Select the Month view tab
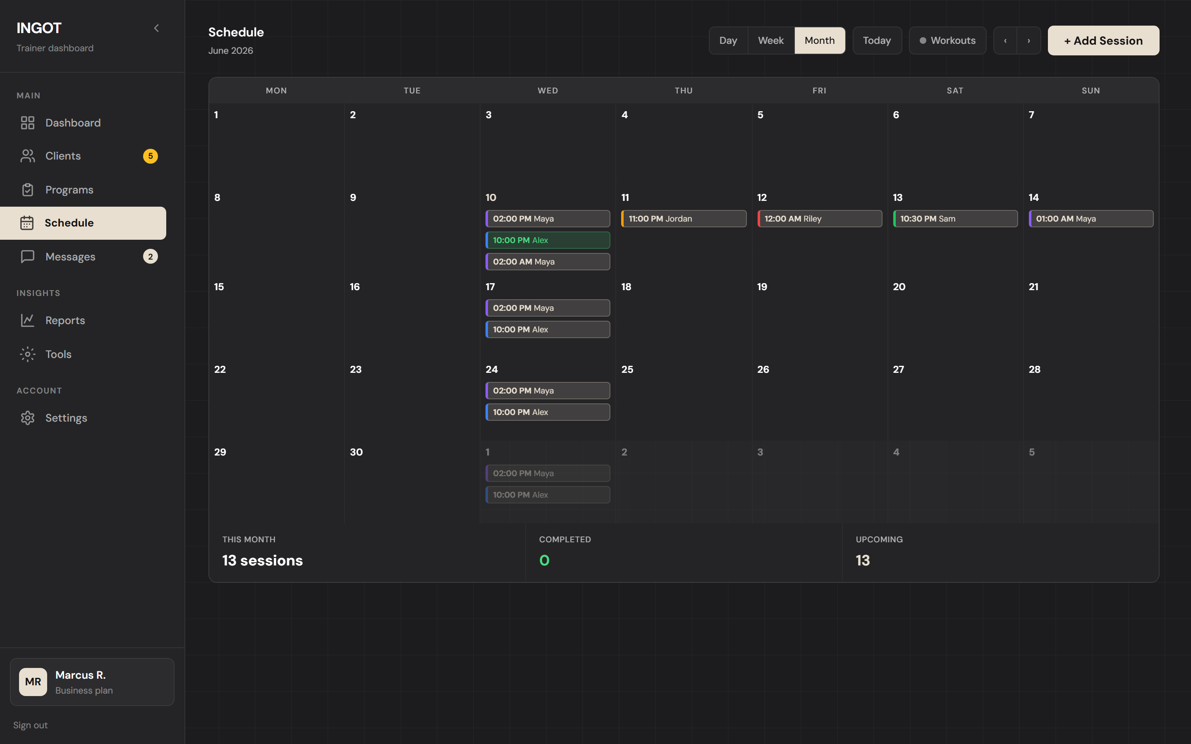1191x744 pixels. 819,41
